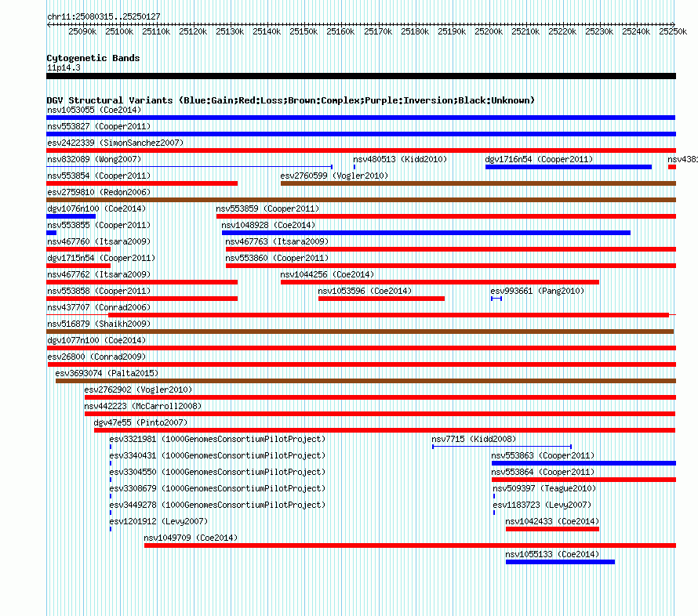The width and height of the screenshot is (698, 616).
Task: Select nsv1044256 (Coe2014) label
Action: click(x=327, y=274)
